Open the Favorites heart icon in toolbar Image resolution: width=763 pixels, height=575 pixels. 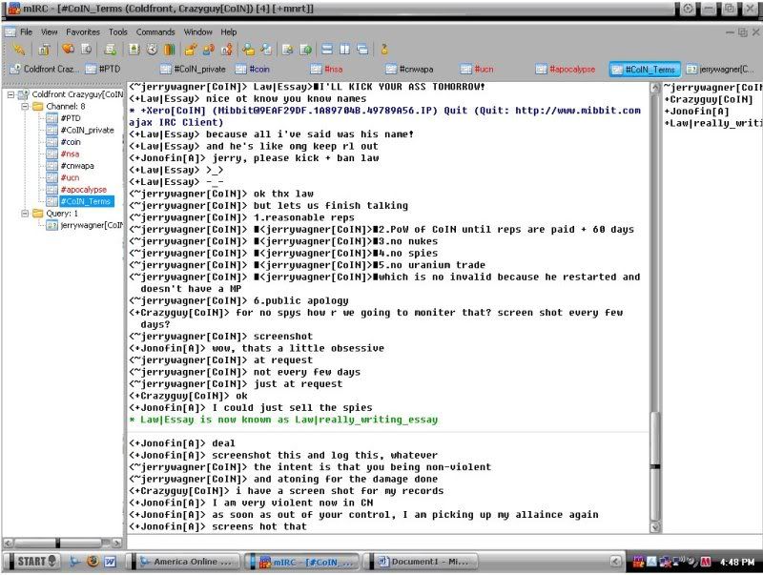tap(68, 49)
